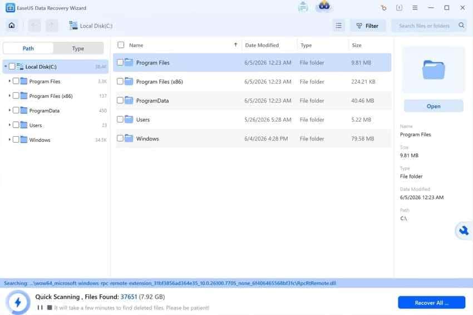This screenshot has height=315, width=473.
Task: Click the 40.46 MB size cell
Action: tap(363, 101)
